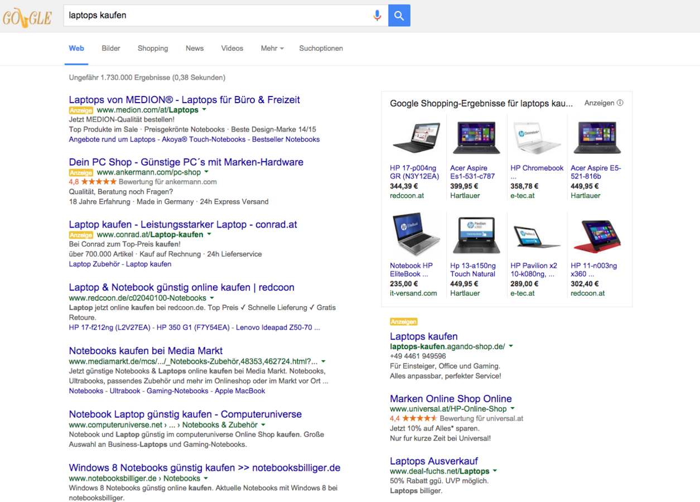Click the Ungefähr 1.730.000 Ergebnisse text
The height and width of the screenshot is (502, 700).
pos(147,78)
